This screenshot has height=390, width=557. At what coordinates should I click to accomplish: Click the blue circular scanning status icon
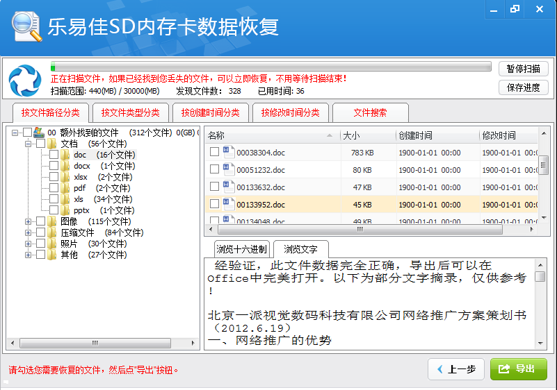(25, 80)
